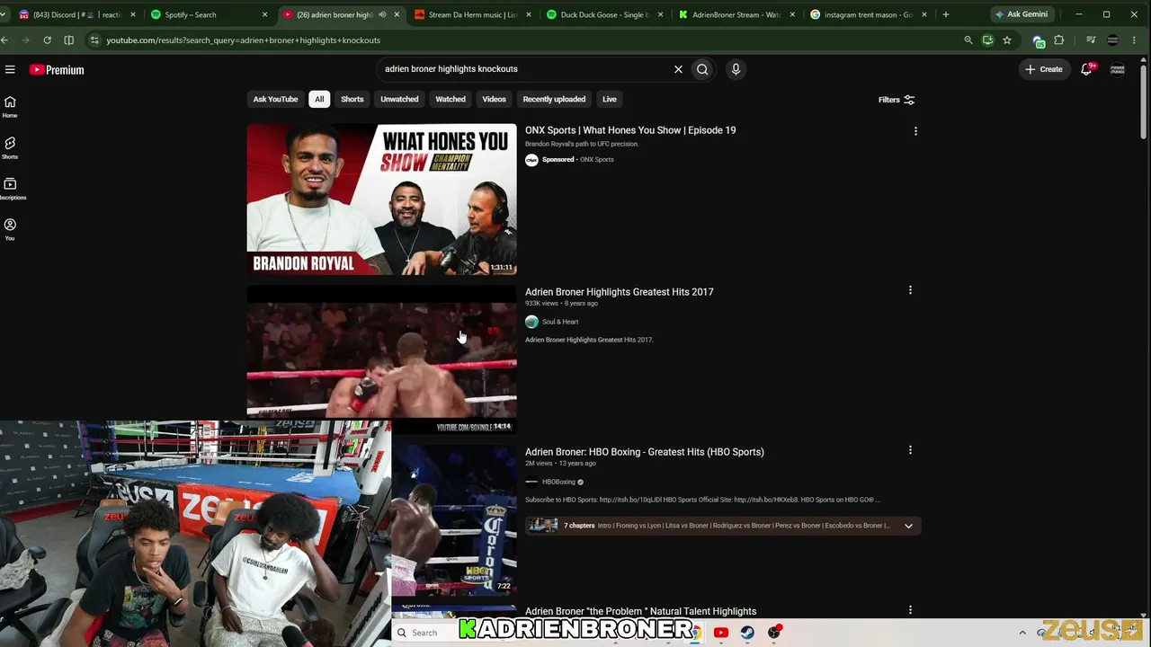1151x647 pixels.
Task: Switch to the Discord browser tab
Action: [x=76, y=14]
